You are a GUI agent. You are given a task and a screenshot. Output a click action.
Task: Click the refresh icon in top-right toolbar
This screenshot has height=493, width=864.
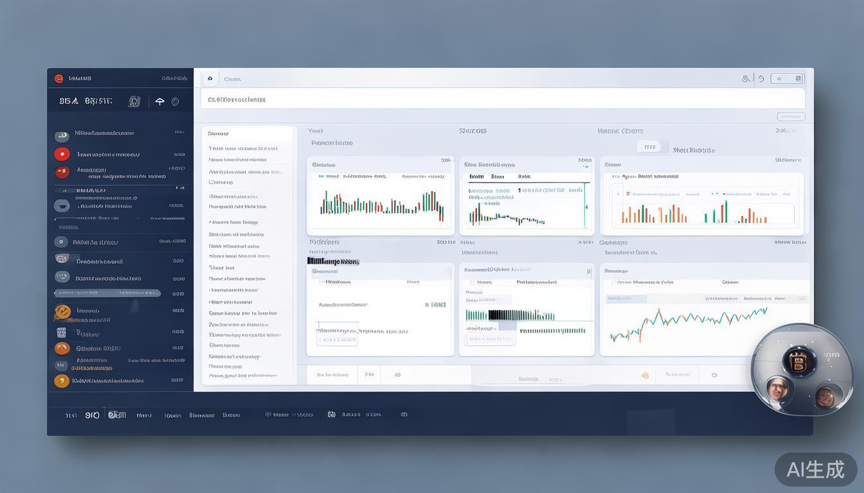point(761,79)
